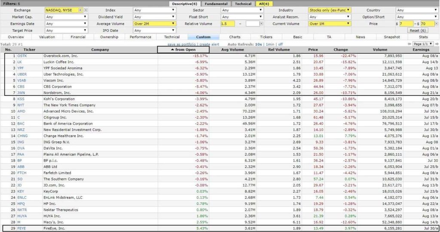
Task: Open the Overview view tab
Action: click(x=16, y=37)
